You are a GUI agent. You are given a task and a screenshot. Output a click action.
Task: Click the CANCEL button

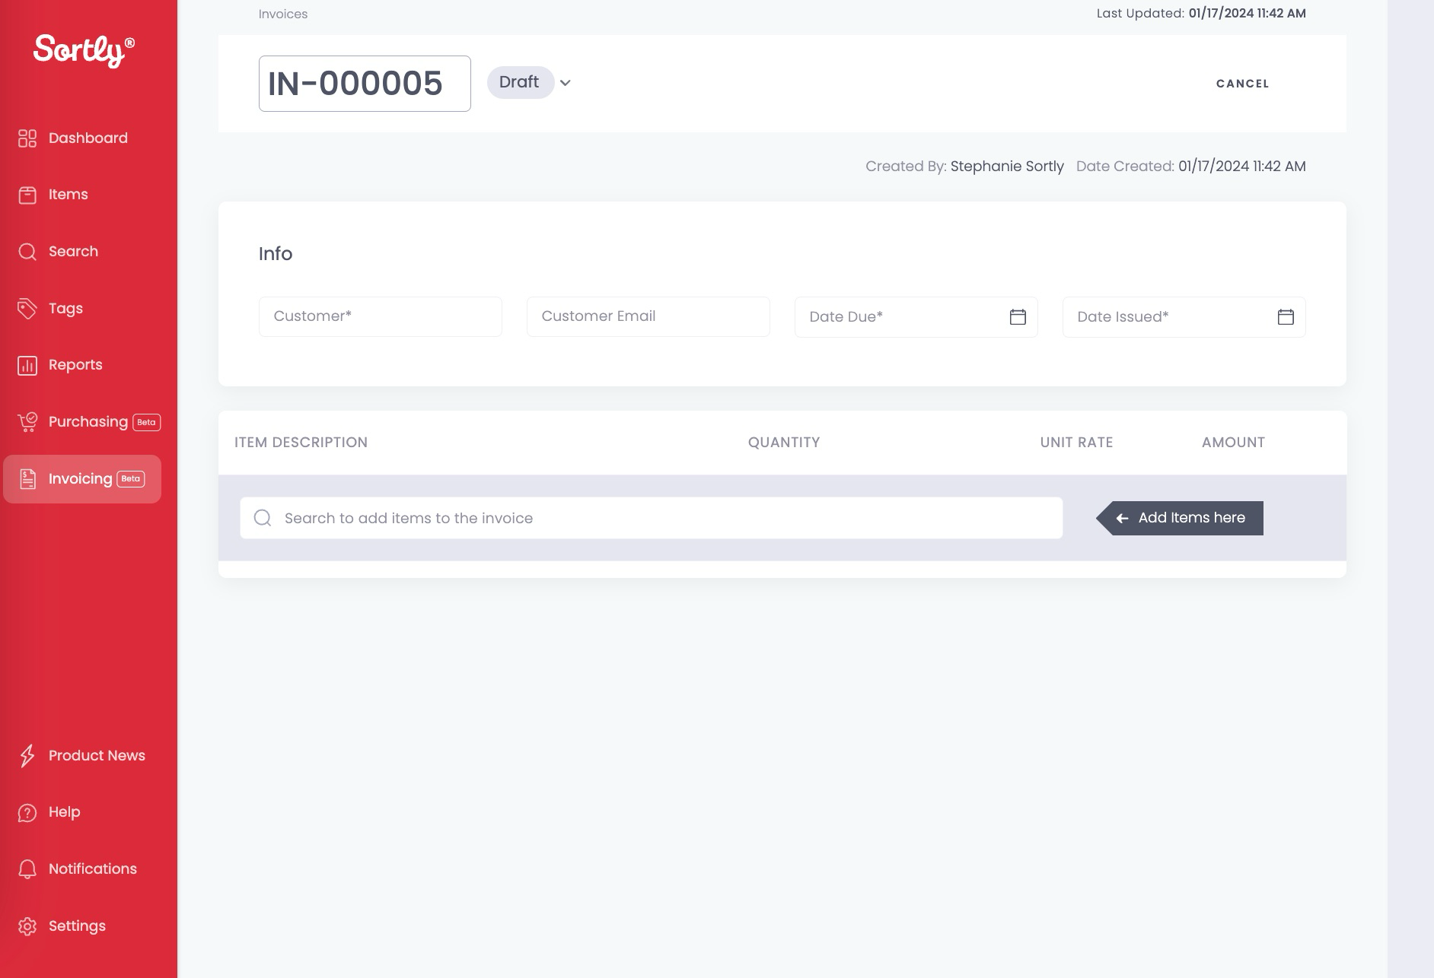[x=1242, y=84]
